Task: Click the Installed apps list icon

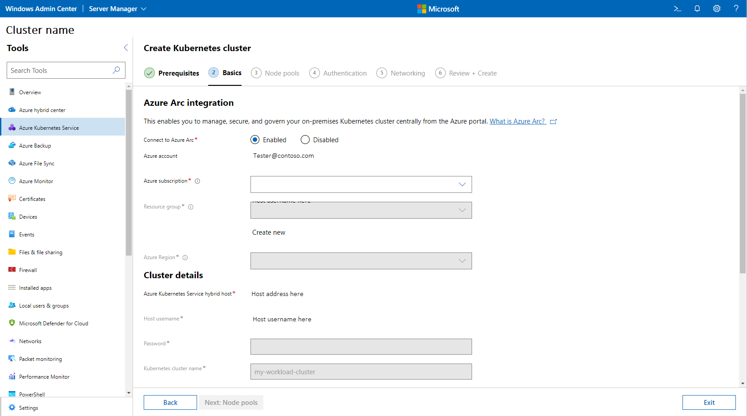Action: pyautogui.click(x=12, y=288)
